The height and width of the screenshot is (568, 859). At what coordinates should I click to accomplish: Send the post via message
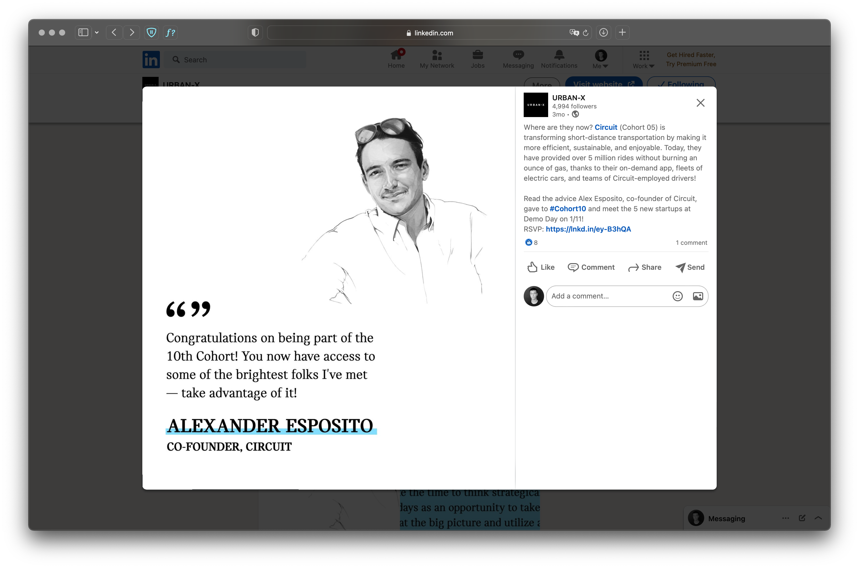(690, 267)
